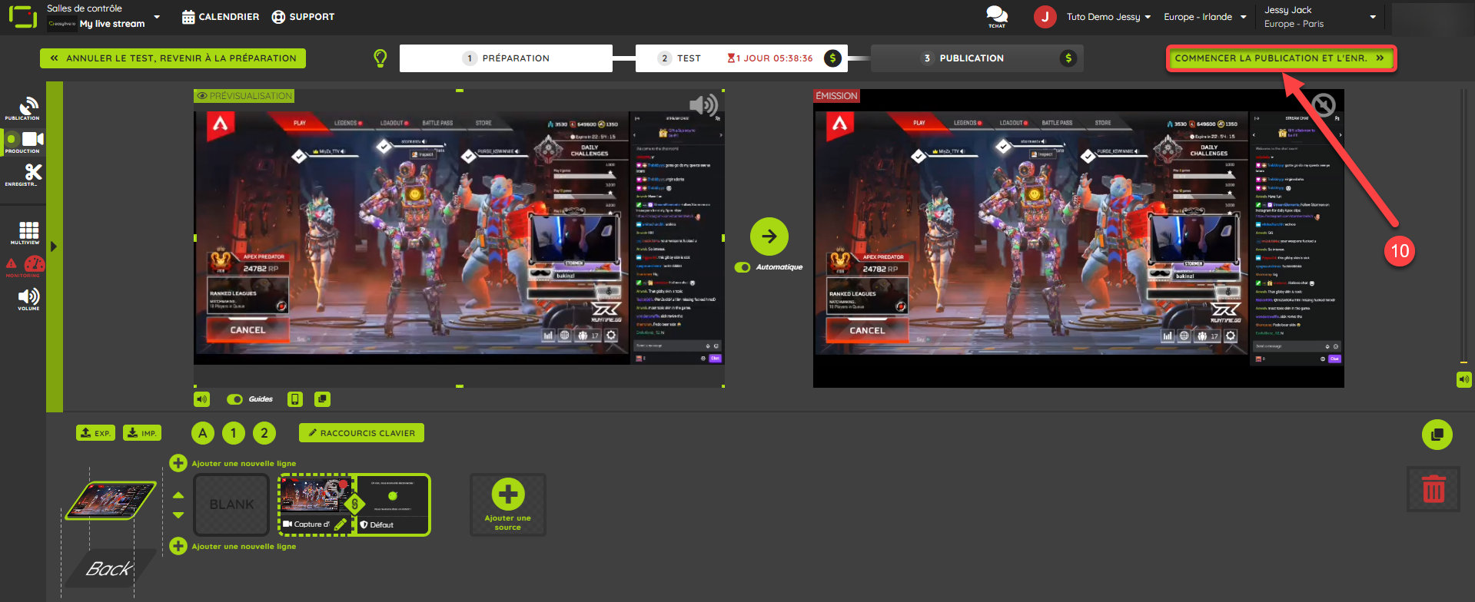Click the EXP. export button

[x=95, y=433]
